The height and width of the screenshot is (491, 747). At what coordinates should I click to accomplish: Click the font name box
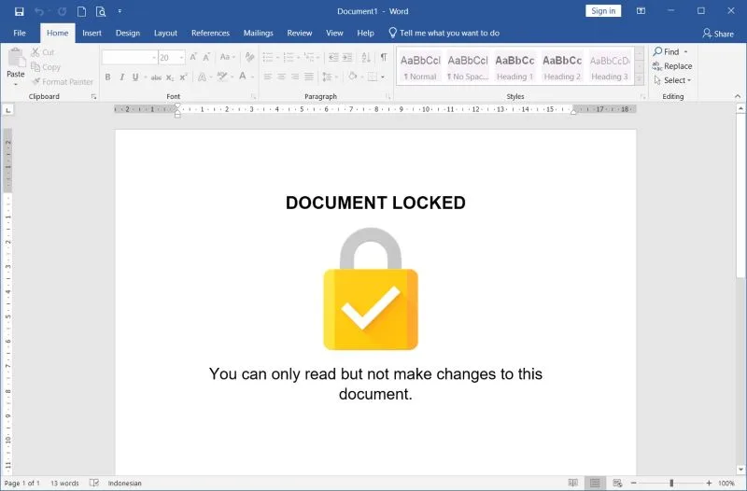130,57
